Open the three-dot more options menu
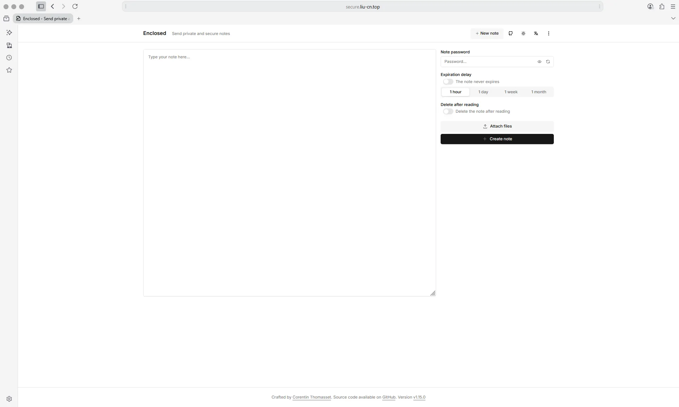This screenshot has height=407, width=679. pyautogui.click(x=549, y=34)
